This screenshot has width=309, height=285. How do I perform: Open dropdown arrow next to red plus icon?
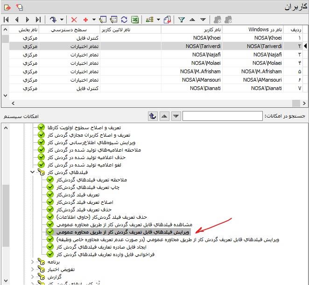tap(93, 20)
